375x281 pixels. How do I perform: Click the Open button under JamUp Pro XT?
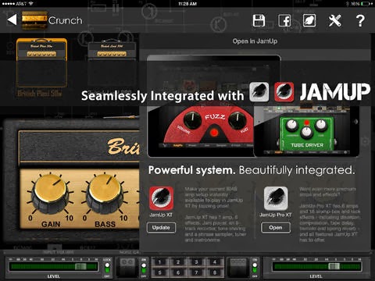tap(276, 228)
